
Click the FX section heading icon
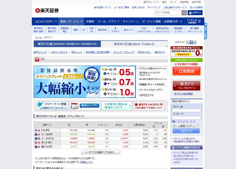click(x=37, y=59)
